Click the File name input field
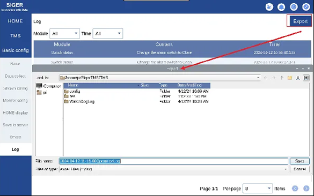This screenshot has height=196, width=314. pos(173,161)
